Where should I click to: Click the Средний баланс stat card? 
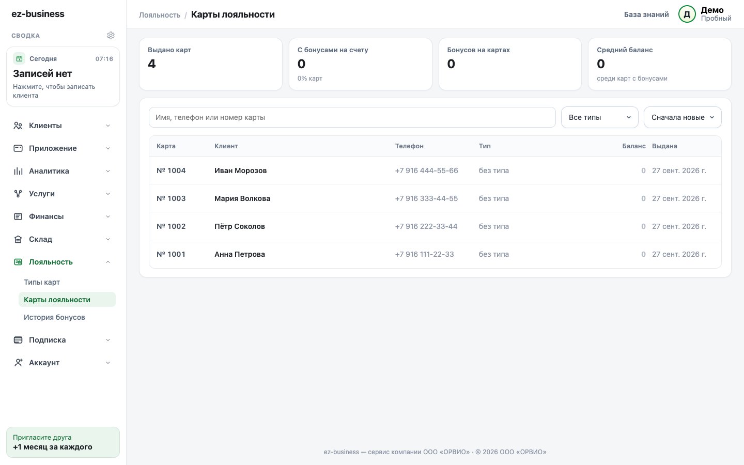click(660, 64)
